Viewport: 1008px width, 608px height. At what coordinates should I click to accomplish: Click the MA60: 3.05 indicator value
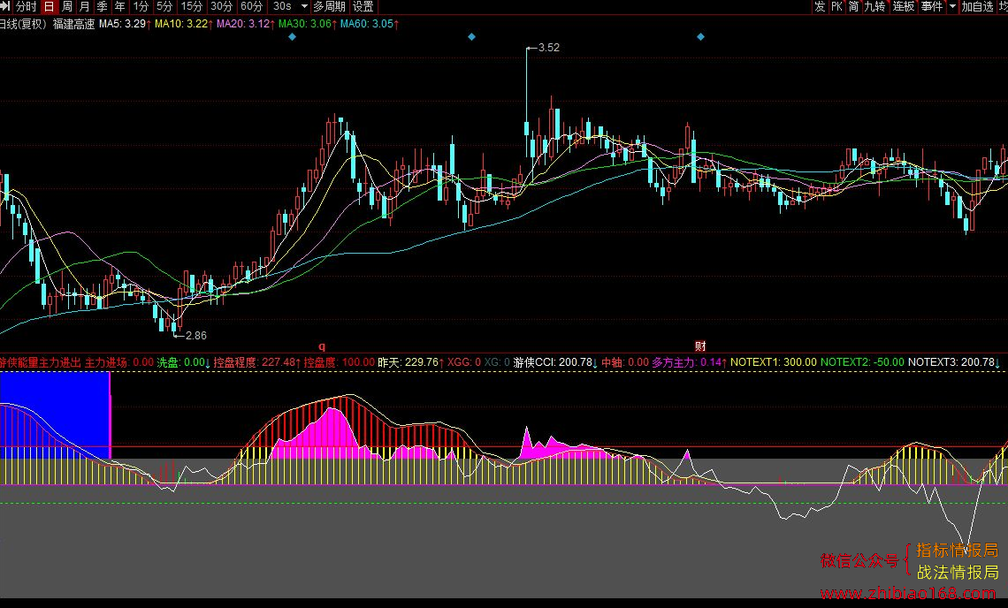370,24
